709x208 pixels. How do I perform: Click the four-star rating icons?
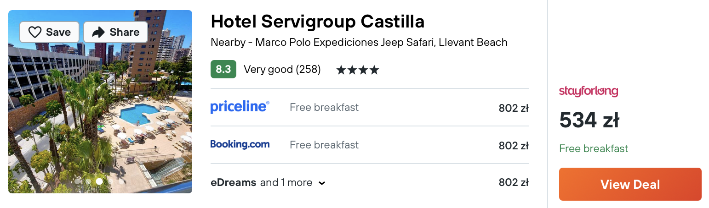coord(358,70)
